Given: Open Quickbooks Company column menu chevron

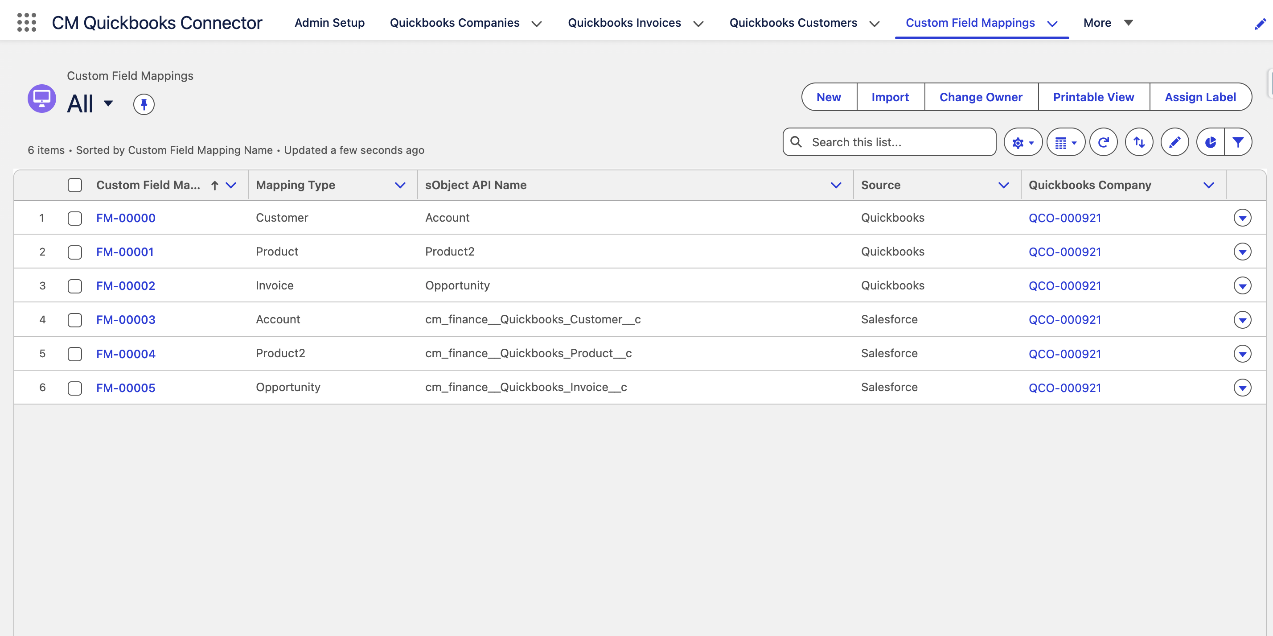Looking at the screenshot, I should (x=1209, y=186).
